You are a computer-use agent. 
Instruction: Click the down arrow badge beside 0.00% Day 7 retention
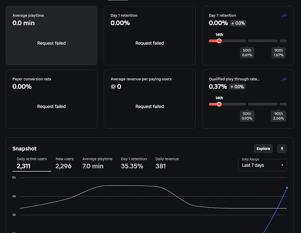238,23
